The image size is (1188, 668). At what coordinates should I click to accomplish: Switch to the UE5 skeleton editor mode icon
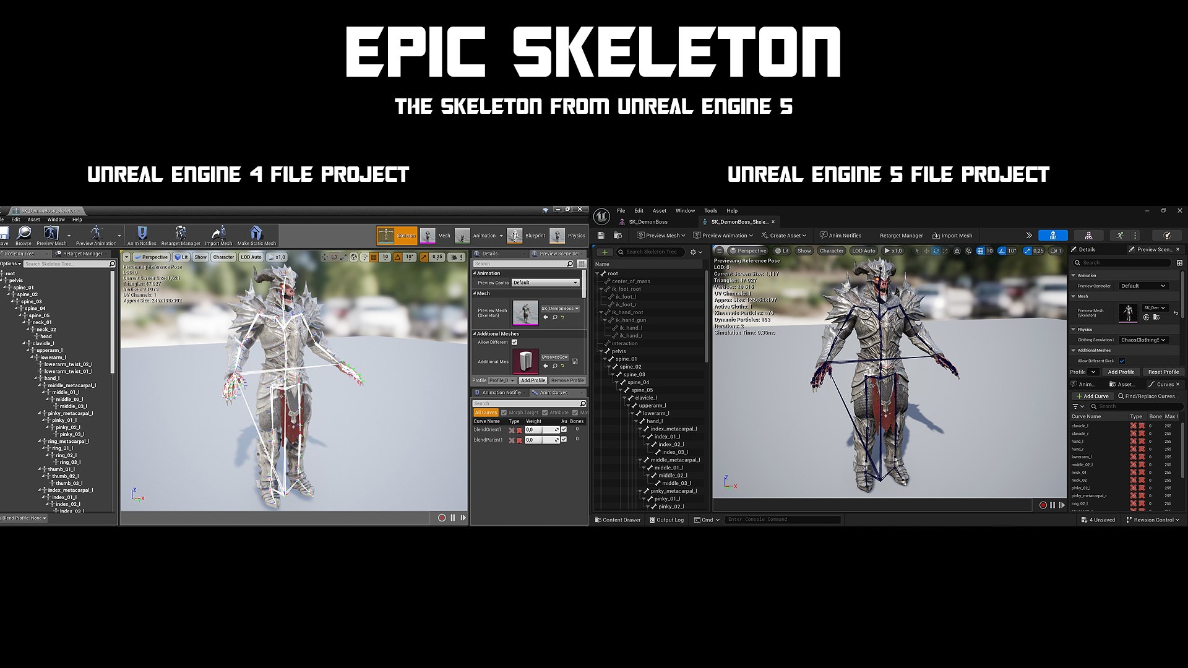tap(1052, 236)
